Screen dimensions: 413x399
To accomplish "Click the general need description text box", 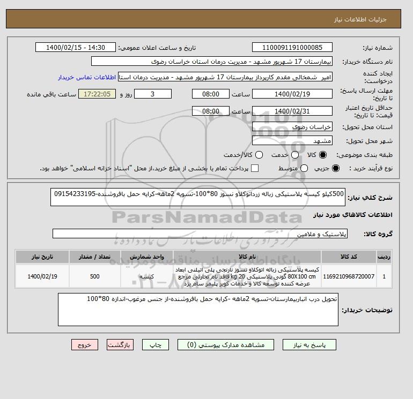I will [198, 197].
